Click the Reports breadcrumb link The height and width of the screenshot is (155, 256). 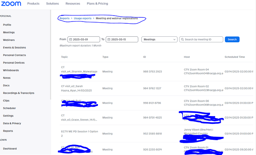tap(65, 18)
